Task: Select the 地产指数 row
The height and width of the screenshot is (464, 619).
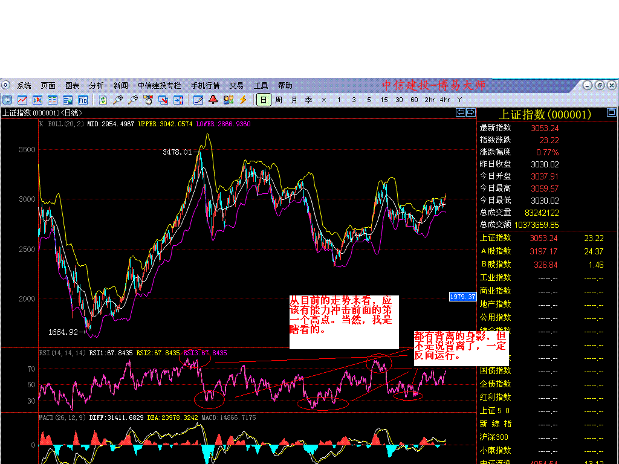Action: pyautogui.click(x=546, y=304)
